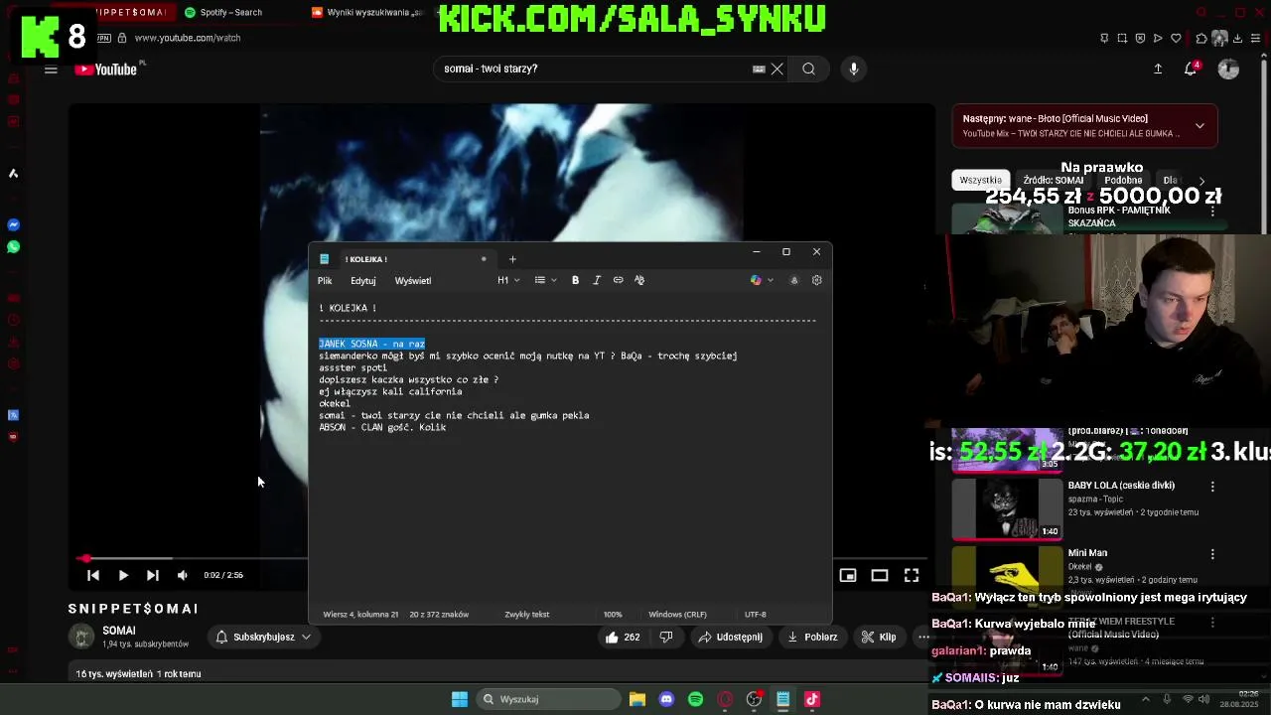The height and width of the screenshot is (715, 1271).
Task: Create a clip with the Klip button
Action: coord(879,637)
